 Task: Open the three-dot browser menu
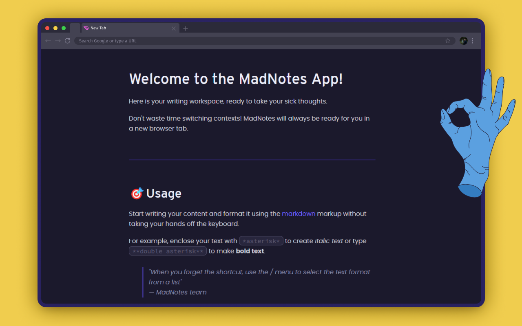[472, 41]
